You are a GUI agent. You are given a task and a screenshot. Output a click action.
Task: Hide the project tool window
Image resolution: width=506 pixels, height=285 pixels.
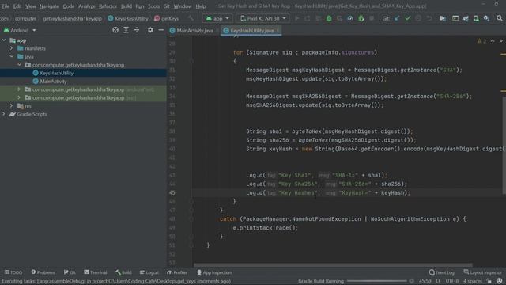pyautogui.click(x=161, y=30)
